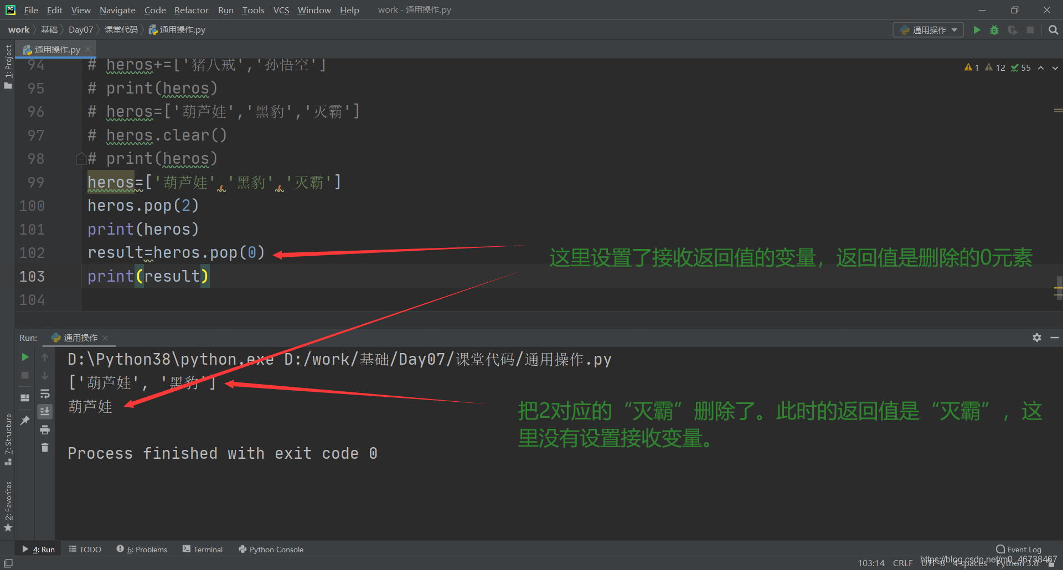Viewport: 1063px width, 570px height.
Task: Open the Tools menu
Action: [253, 10]
